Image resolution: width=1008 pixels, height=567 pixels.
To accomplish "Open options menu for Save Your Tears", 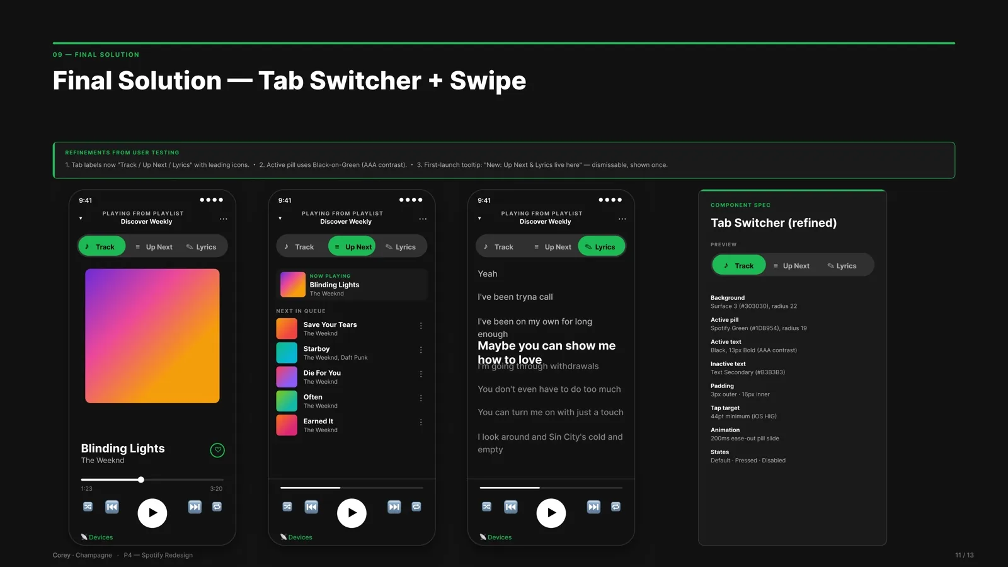I will 421,326.
